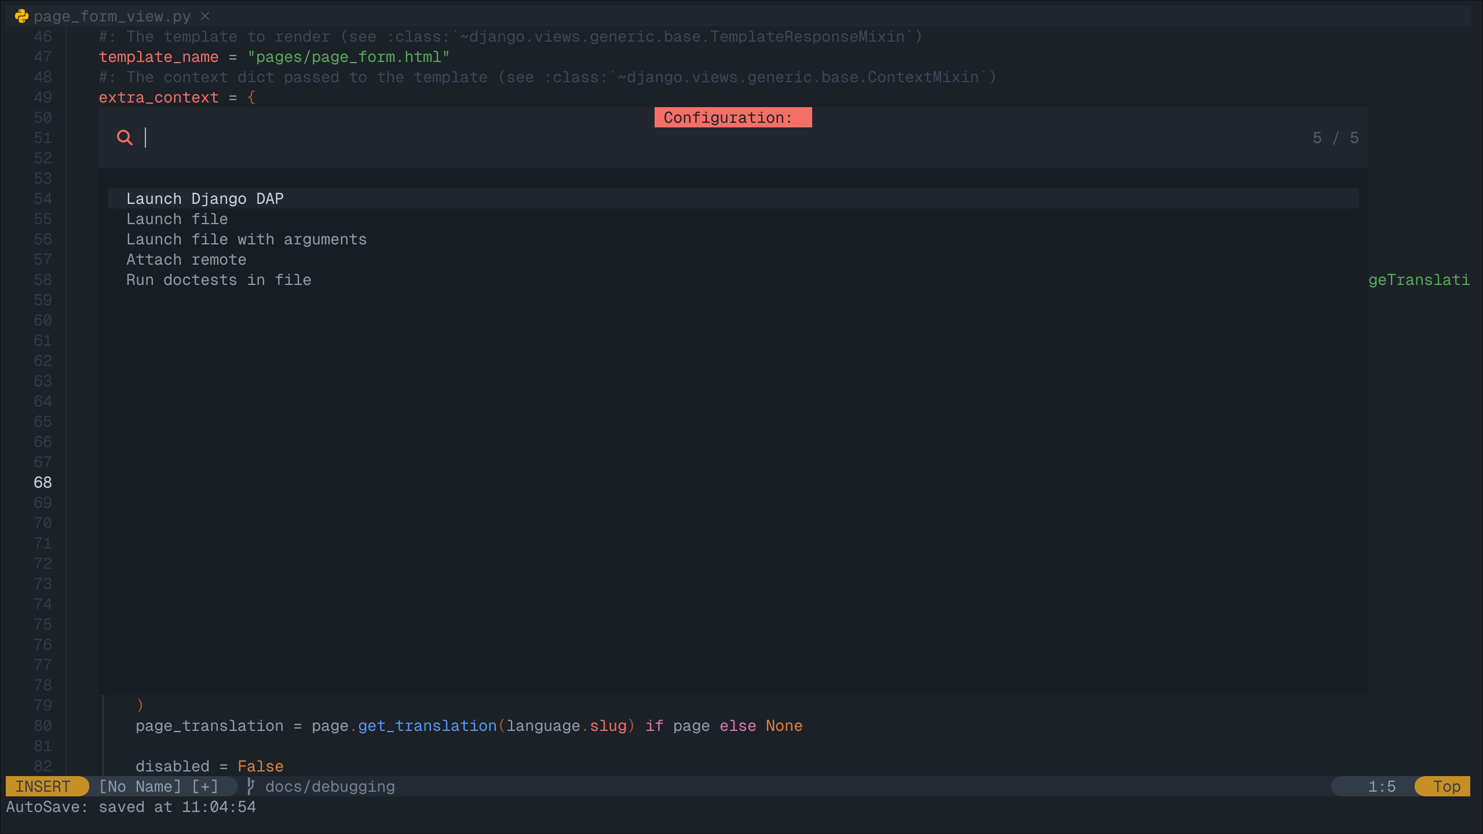This screenshot has width=1483, height=834.
Task: Click line number 47 in the gutter
Action: click(43, 57)
